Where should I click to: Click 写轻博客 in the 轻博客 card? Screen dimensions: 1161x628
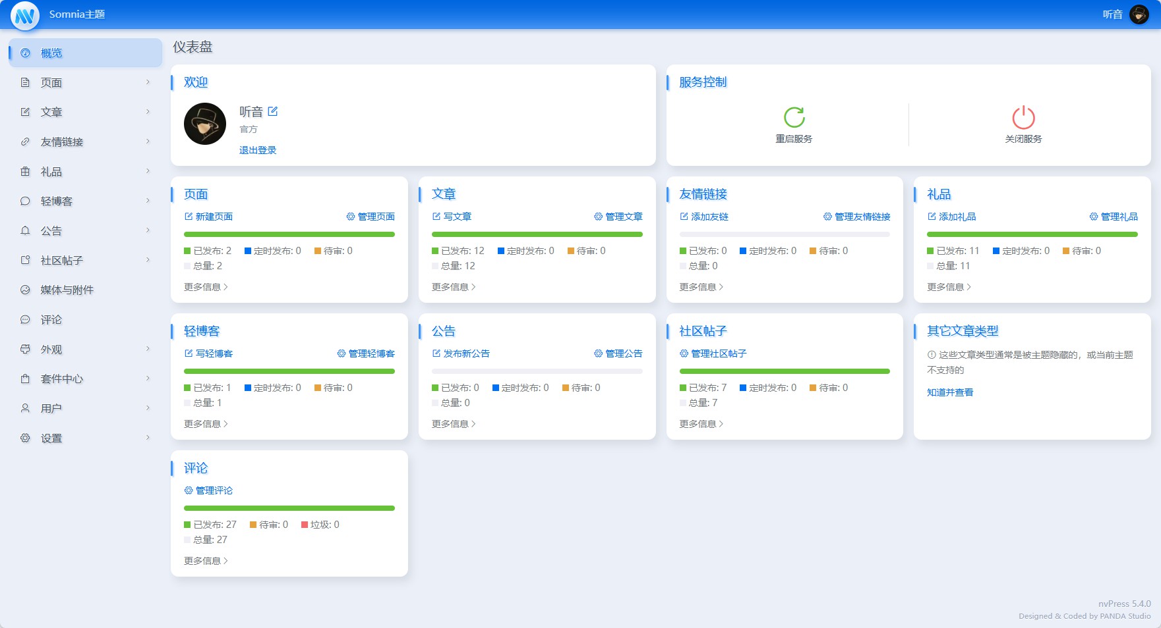tap(208, 353)
